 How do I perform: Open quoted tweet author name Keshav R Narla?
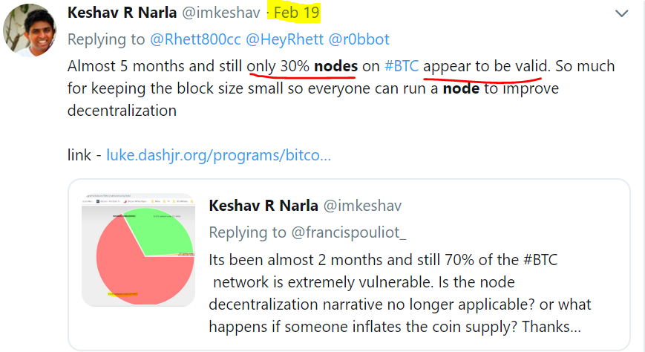[263, 206]
